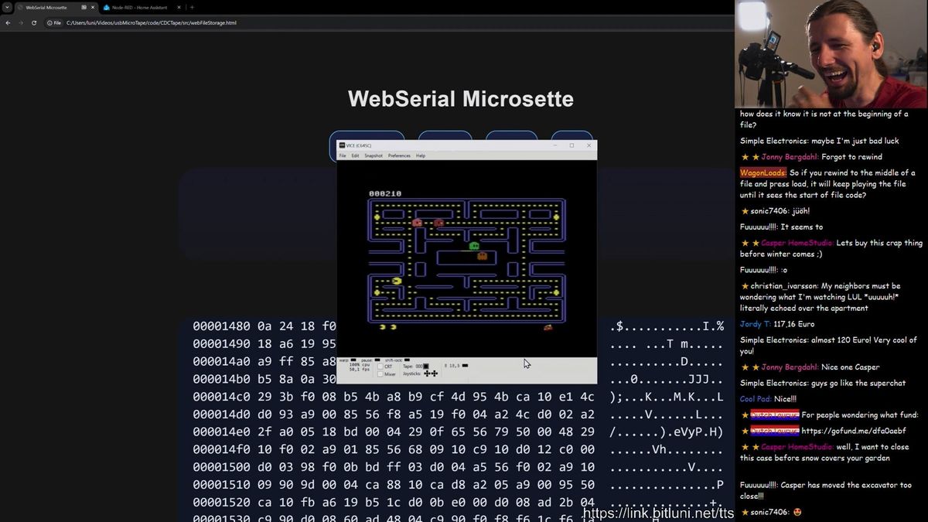Enable the CRT checkbox in VICE
Screen dimensions: 928x522
(x=380, y=366)
